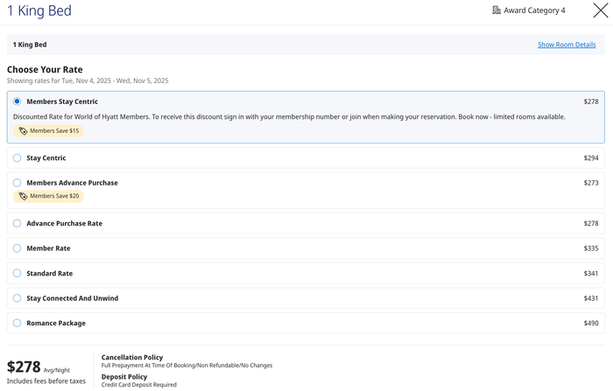This screenshot has height=391, width=613.
Task: Click the Award Category 4 building icon
Action: point(497,10)
